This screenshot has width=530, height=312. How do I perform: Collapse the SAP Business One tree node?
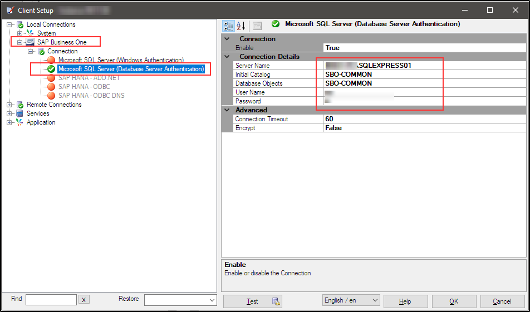(19, 42)
